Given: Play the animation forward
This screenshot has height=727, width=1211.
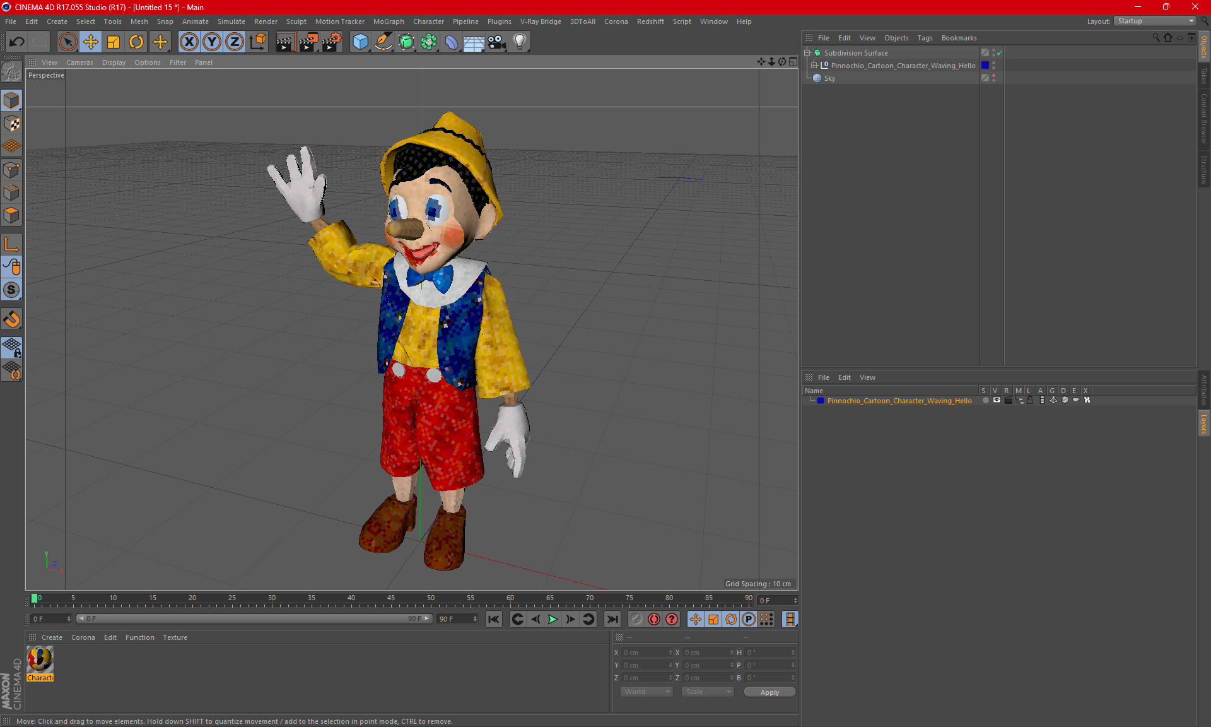Looking at the screenshot, I should point(553,619).
